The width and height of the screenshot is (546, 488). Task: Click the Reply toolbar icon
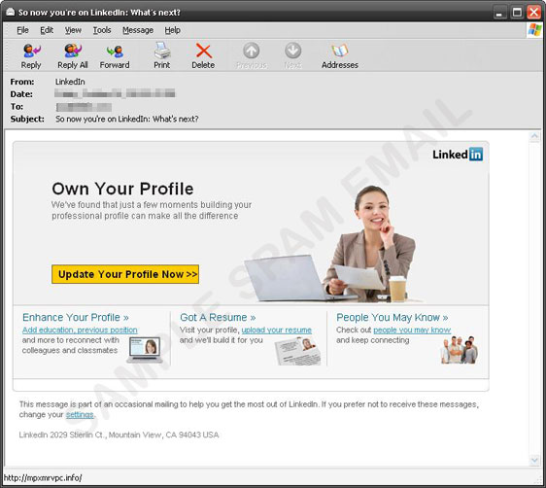31,51
